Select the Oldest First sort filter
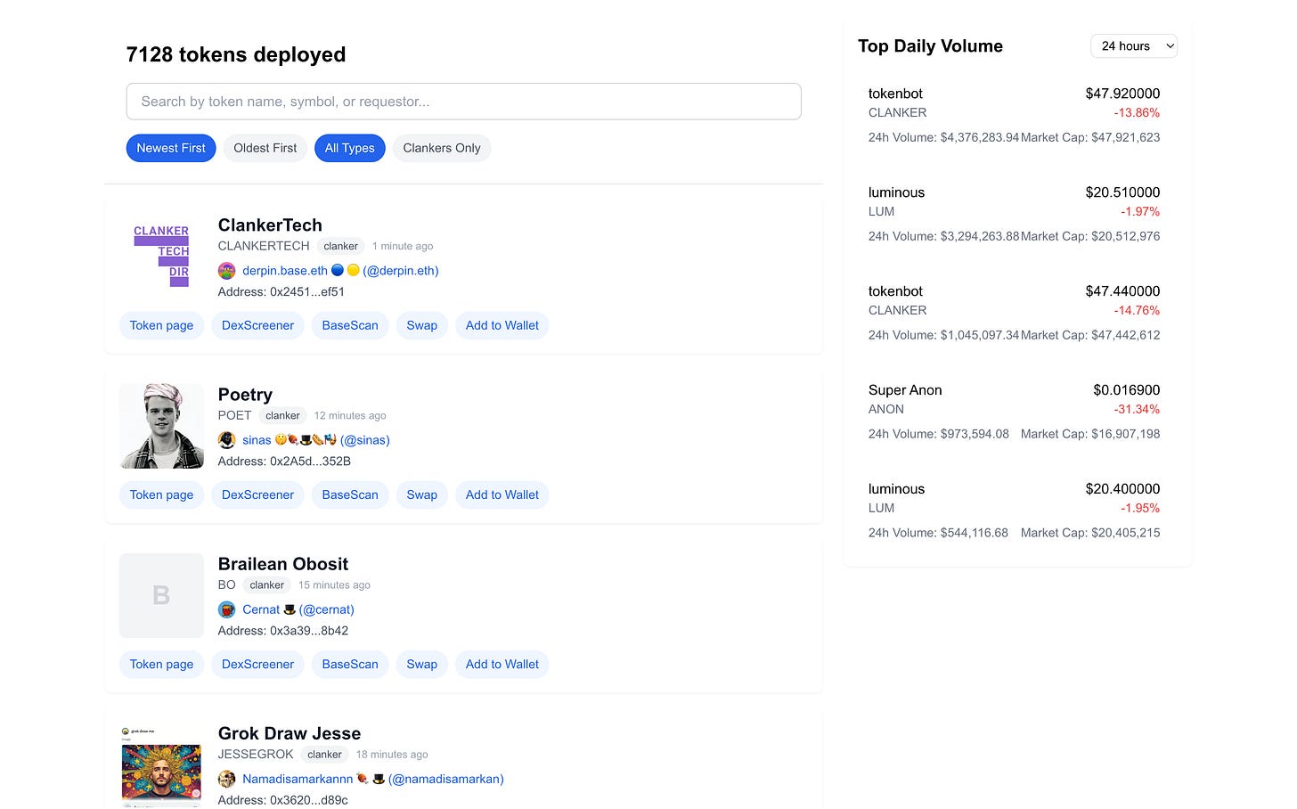This screenshot has width=1297, height=809. 265,148
